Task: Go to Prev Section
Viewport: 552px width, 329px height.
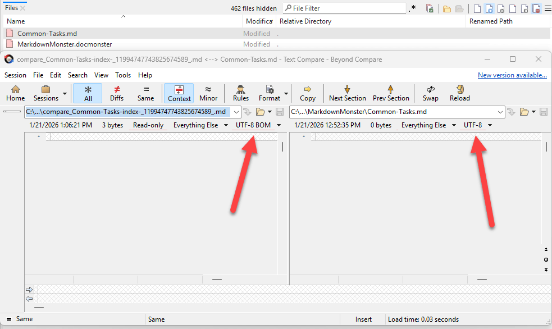Action: pyautogui.click(x=391, y=93)
